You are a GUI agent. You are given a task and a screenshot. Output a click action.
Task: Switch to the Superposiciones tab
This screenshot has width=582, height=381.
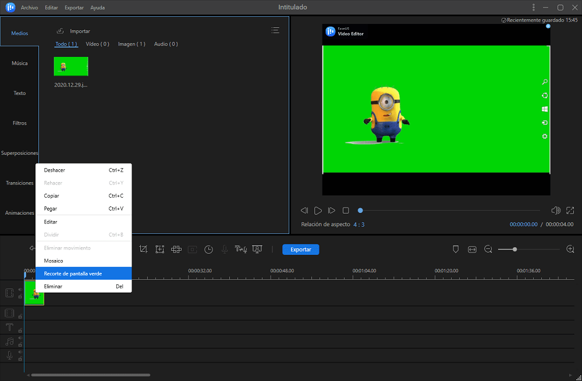click(19, 153)
